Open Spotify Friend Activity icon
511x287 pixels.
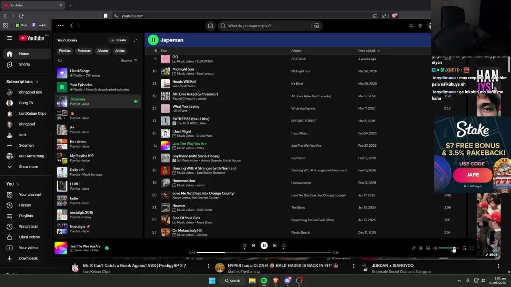coord(420,26)
